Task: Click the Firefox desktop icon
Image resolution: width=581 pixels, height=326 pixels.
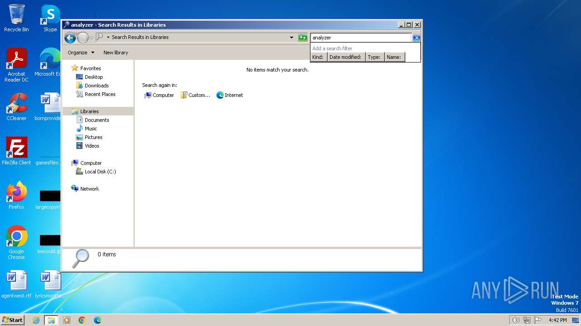Action: [x=16, y=196]
